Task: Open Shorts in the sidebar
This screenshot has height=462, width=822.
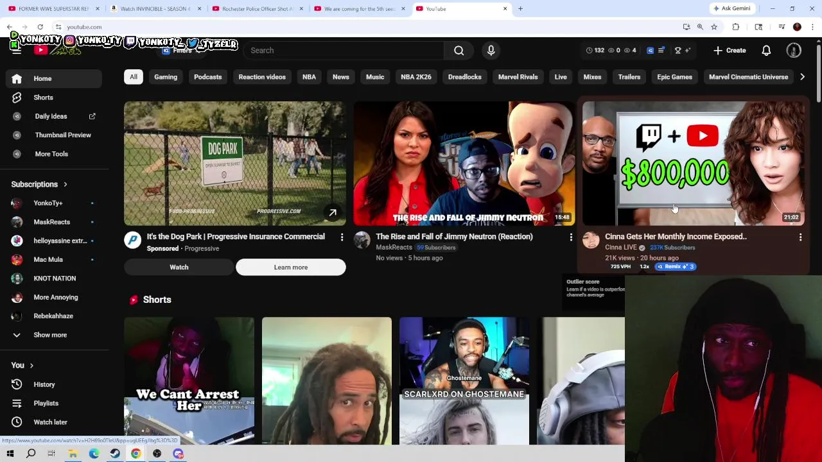Action: click(x=54, y=98)
